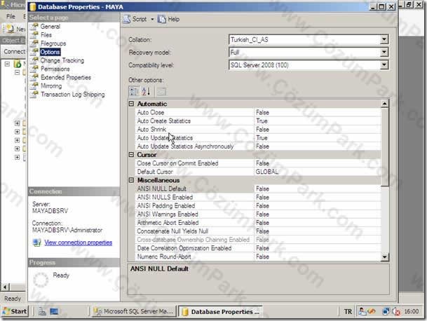Open the General page
The width and height of the screenshot is (427, 321).
pyautogui.click(x=50, y=27)
